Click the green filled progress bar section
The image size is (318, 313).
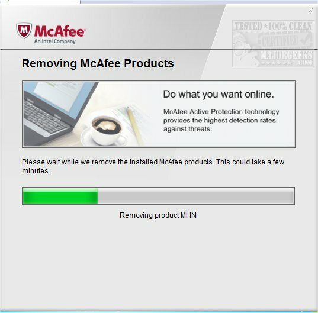pyautogui.click(x=60, y=196)
